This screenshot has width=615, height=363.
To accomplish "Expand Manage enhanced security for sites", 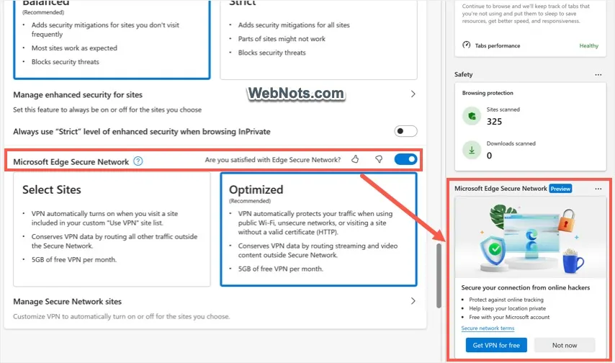I will (215, 102).
